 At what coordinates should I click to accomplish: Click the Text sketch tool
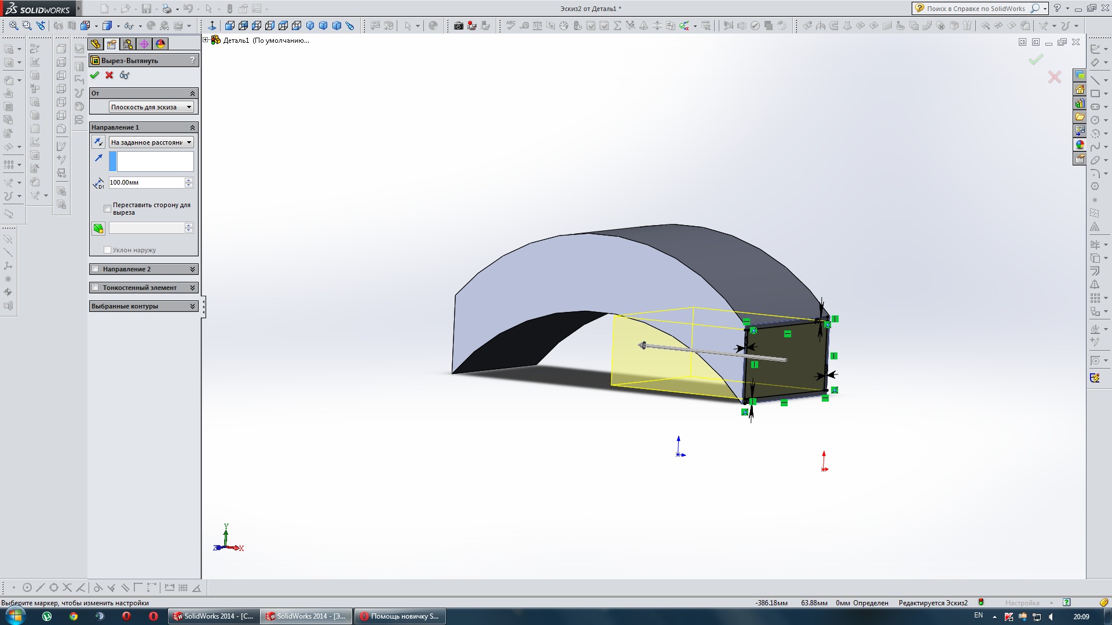[1095, 227]
